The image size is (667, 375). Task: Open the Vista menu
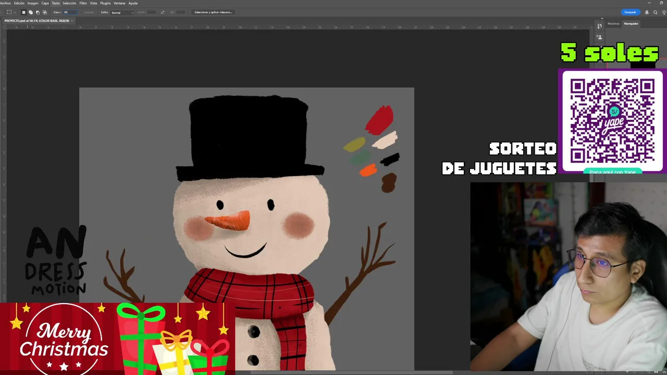(x=93, y=3)
